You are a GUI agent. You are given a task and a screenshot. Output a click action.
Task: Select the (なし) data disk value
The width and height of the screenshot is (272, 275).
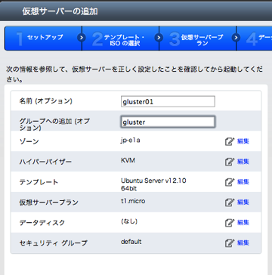click(x=129, y=221)
